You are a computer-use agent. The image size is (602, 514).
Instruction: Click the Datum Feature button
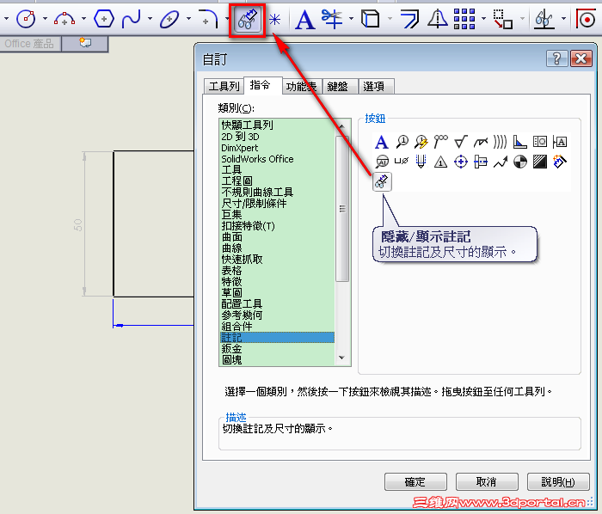coord(560,142)
